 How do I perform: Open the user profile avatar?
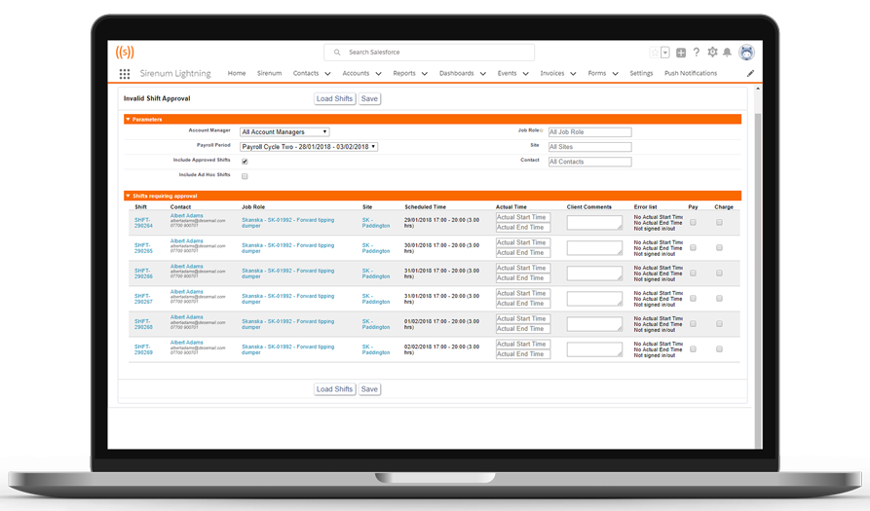click(x=746, y=53)
